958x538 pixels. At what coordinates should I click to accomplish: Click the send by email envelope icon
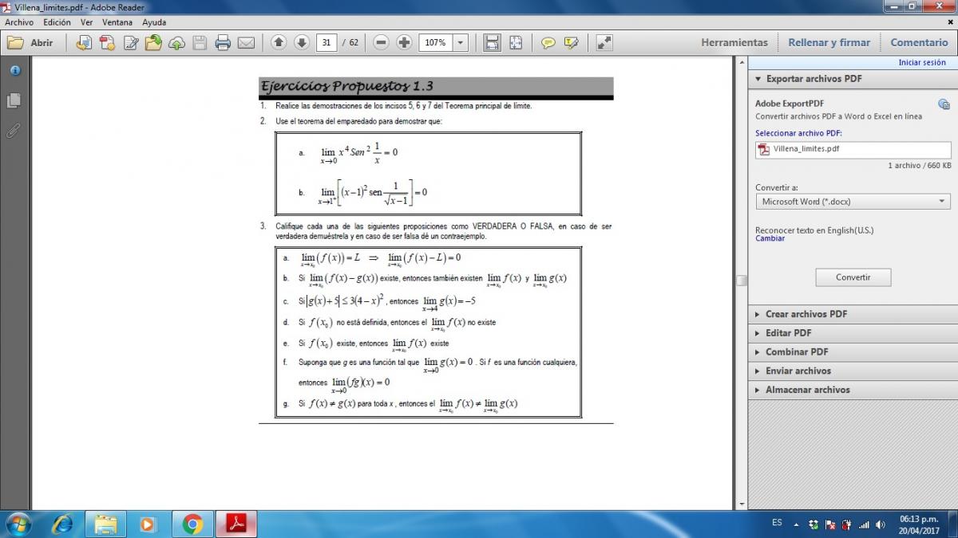coord(246,43)
